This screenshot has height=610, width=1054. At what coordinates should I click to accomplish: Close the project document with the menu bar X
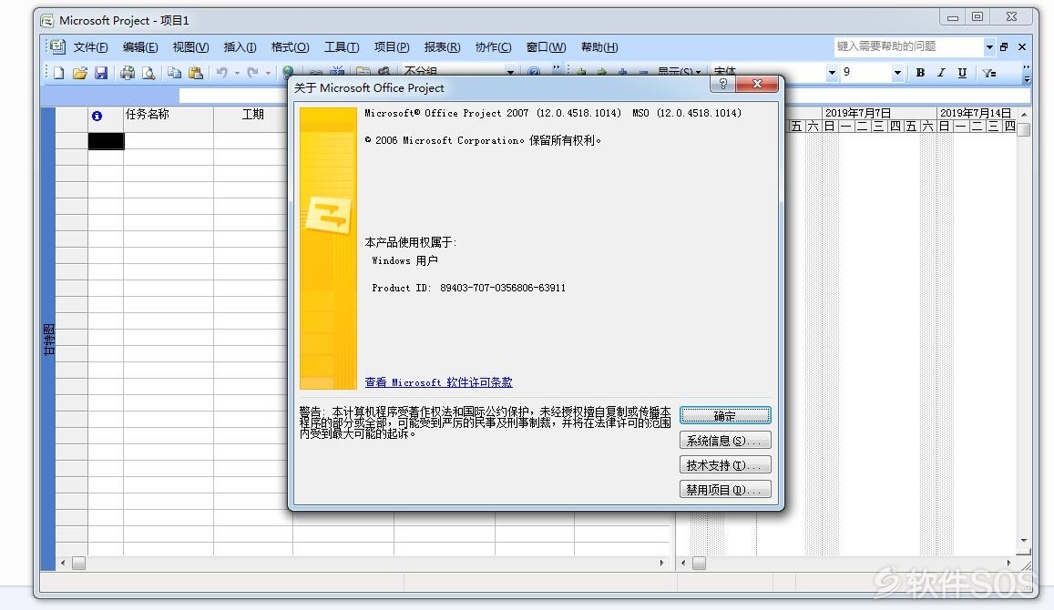pos(1022,46)
